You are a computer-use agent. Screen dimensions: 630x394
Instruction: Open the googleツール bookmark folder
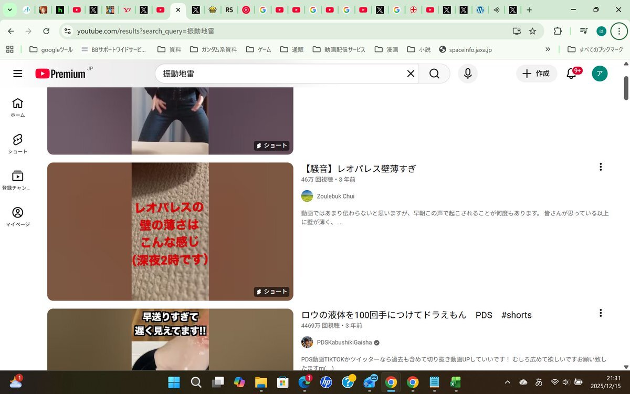(x=51, y=49)
